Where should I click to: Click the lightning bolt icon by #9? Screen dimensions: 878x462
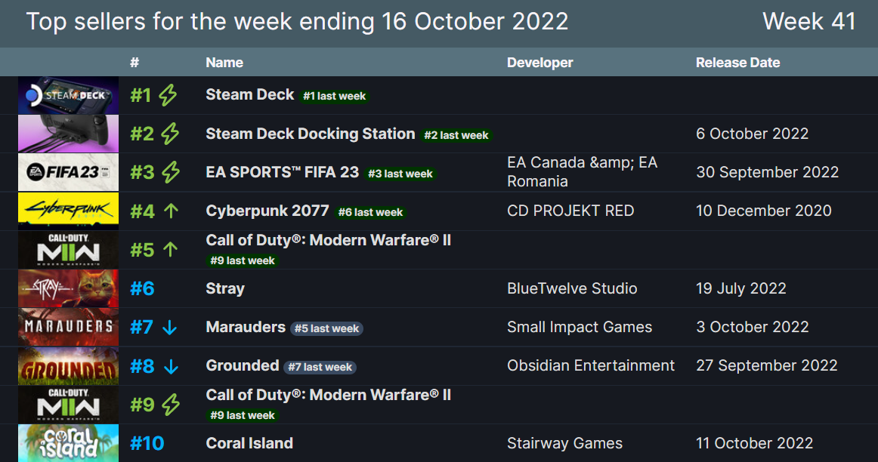171,405
